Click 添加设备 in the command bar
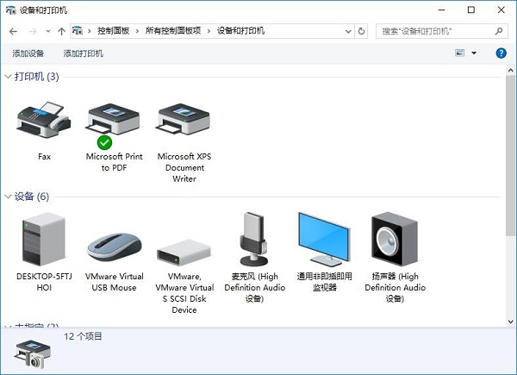The image size is (517, 375). (28, 53)
